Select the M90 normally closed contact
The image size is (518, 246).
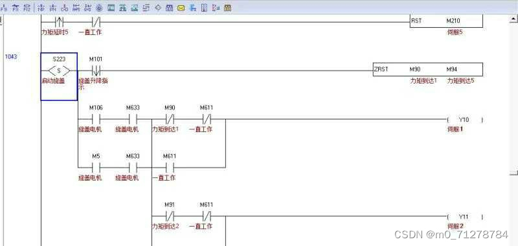[170, 119]
